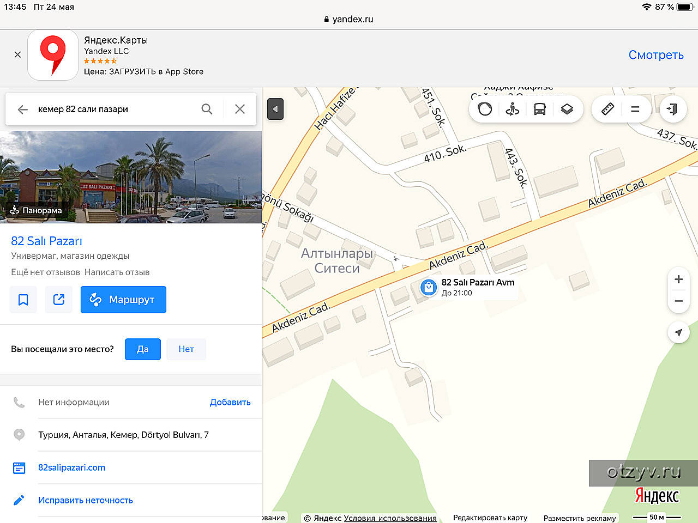Select the address Dörtyol Bulvarı, 7
698x523 pixels.
click(x=123, y=435)
